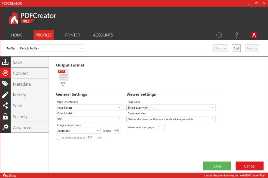Open the account icon in the top bar
The width and height of the screenshot is (268, 178).
pos(254,35)
